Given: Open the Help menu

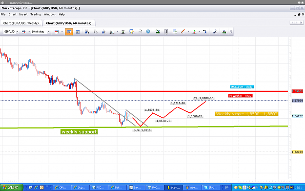Looking at the screenshot, I should tap(62, 14).
